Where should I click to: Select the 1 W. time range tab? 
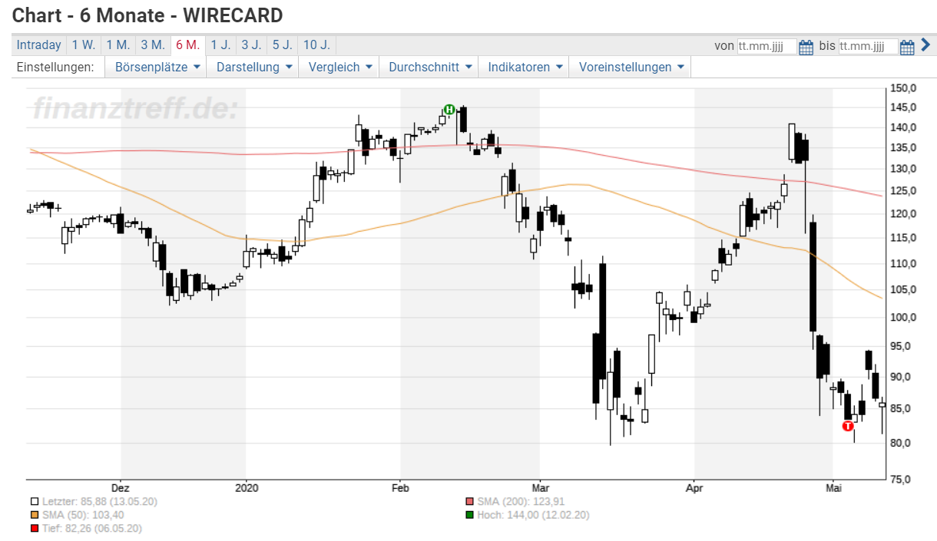pyautogui.click(x=84, y=45)
